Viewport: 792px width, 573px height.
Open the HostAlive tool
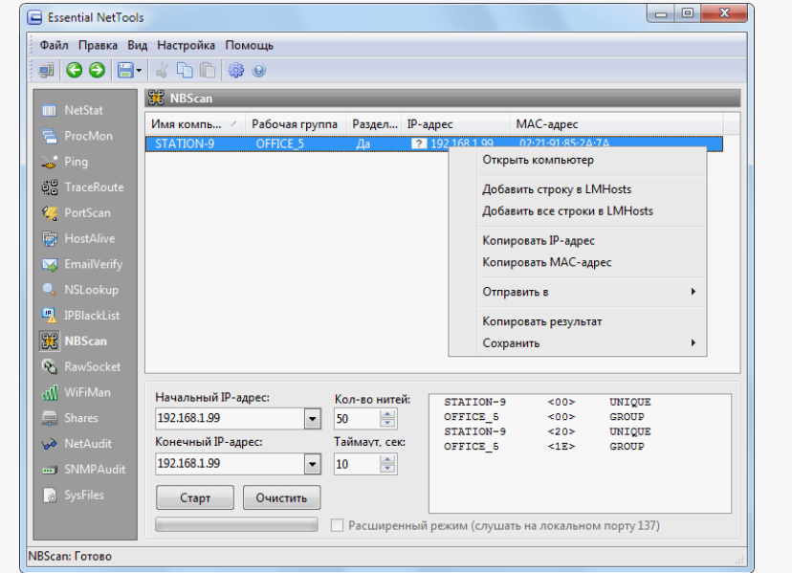pos(78,238)
